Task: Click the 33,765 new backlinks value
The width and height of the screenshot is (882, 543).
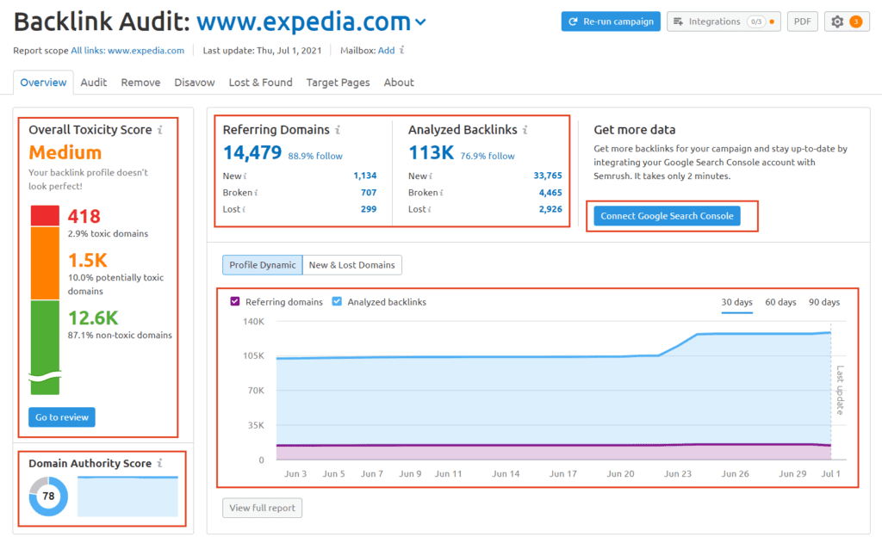Action: 548,176
